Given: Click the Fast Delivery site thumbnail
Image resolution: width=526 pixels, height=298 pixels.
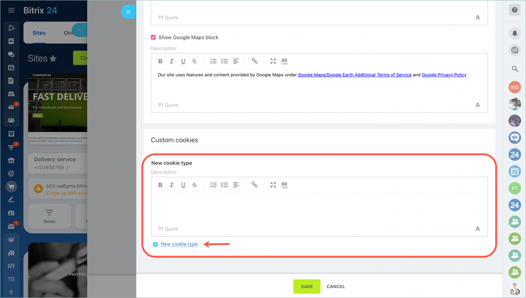Looking at the screenshot, I should [58, 109].
